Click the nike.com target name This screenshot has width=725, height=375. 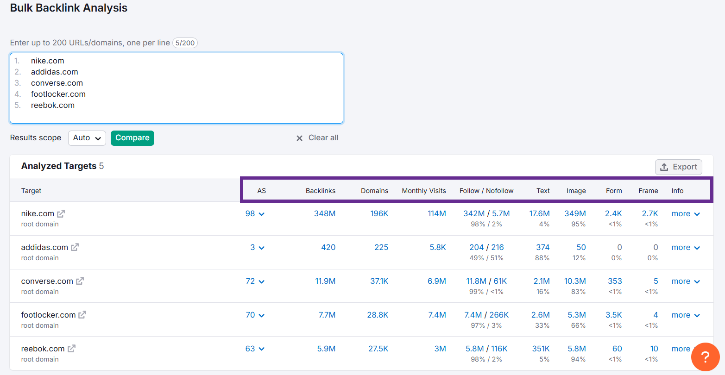38,213
